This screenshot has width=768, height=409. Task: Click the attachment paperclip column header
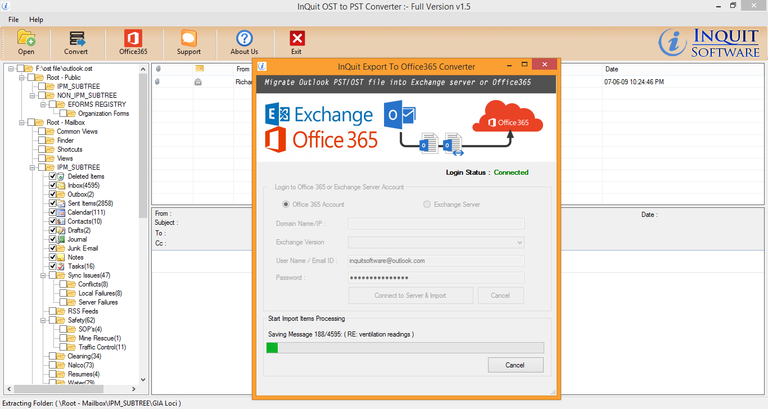158,69
